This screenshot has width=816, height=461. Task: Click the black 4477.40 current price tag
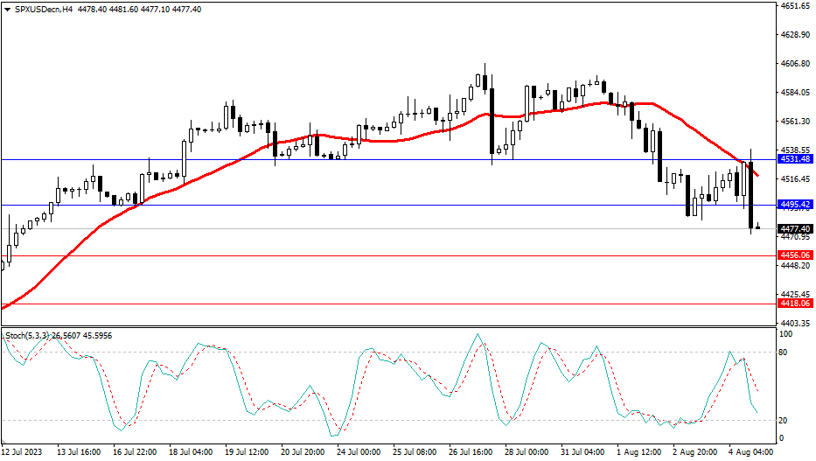[796, 228]
